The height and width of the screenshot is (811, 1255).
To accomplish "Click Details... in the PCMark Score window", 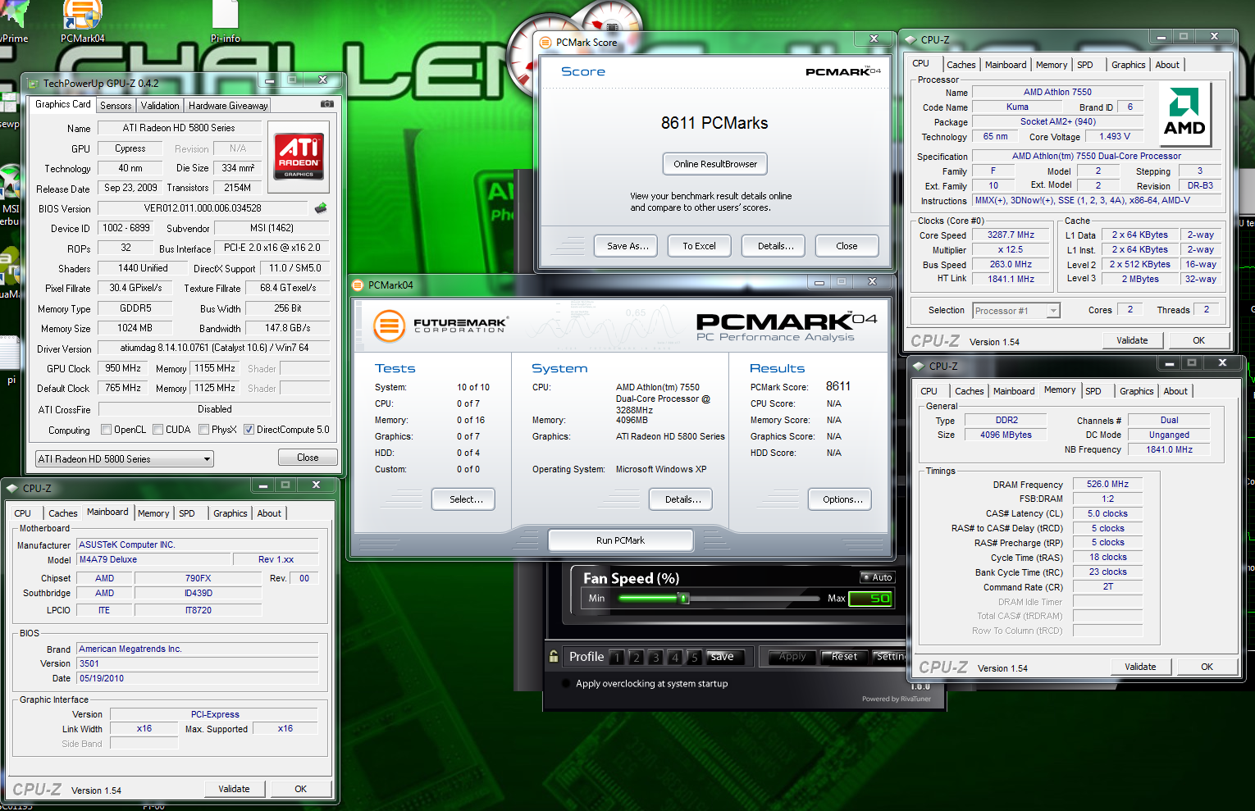I will click(774, 246).
